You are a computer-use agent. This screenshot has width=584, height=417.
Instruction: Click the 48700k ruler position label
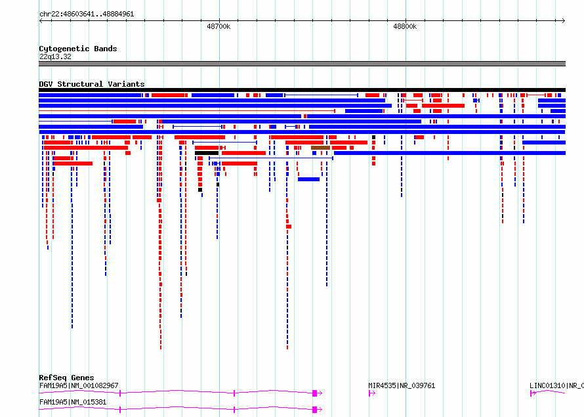click(x=219, y=26)
